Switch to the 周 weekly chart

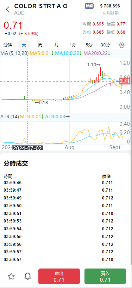point(40,45)
